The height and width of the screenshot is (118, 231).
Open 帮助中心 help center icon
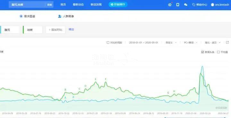[193, 5]
